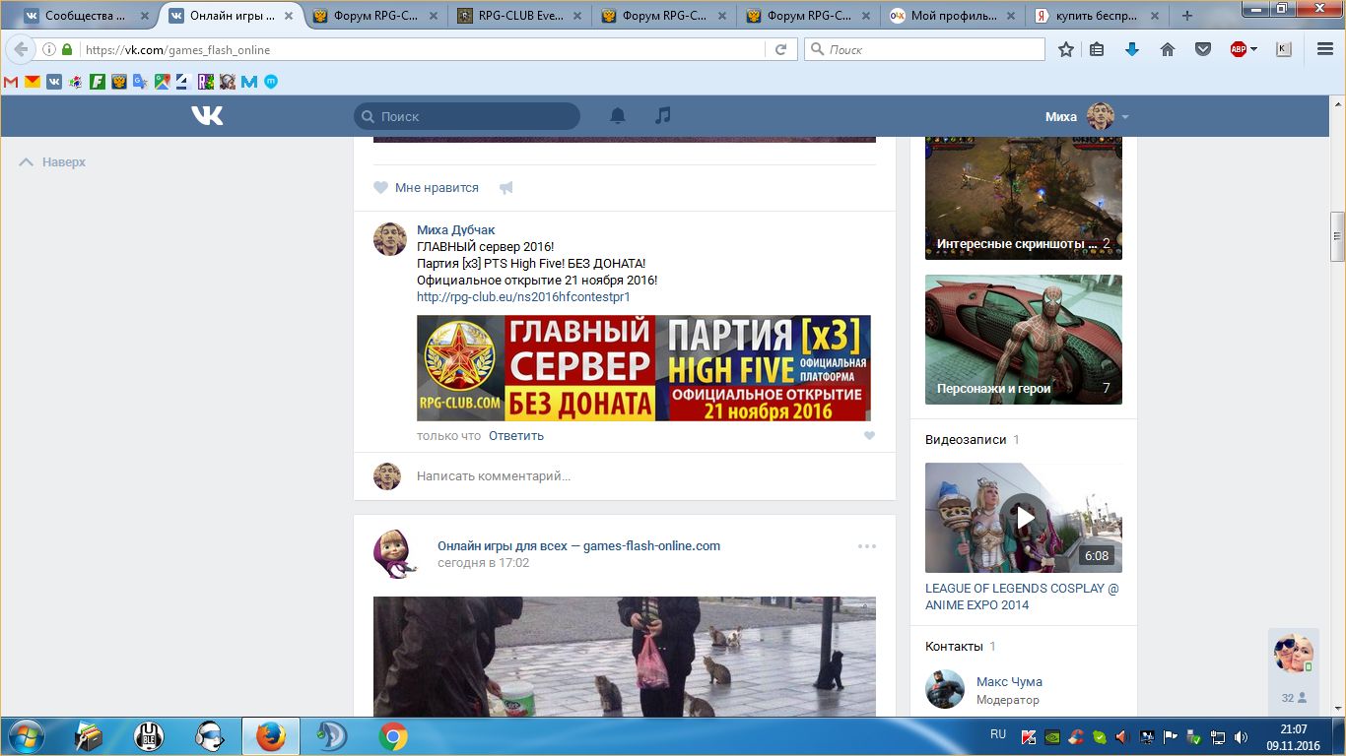Click the VK logo in the header

(x=207, y=116)
